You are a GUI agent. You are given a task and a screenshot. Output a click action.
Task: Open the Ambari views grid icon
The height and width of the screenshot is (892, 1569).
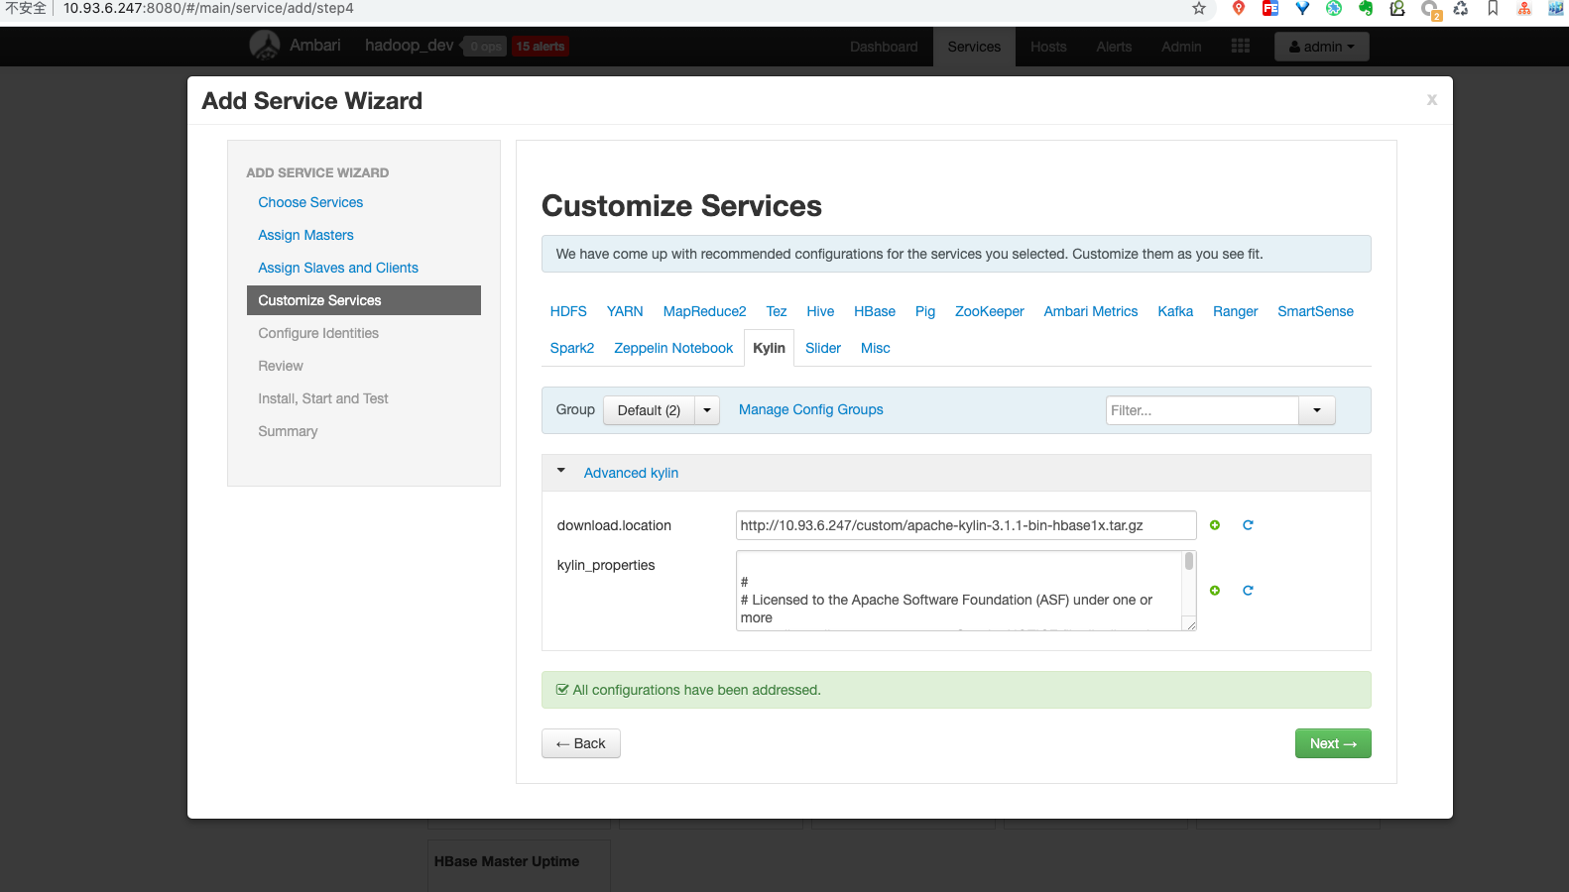[x=1240, y=47]
